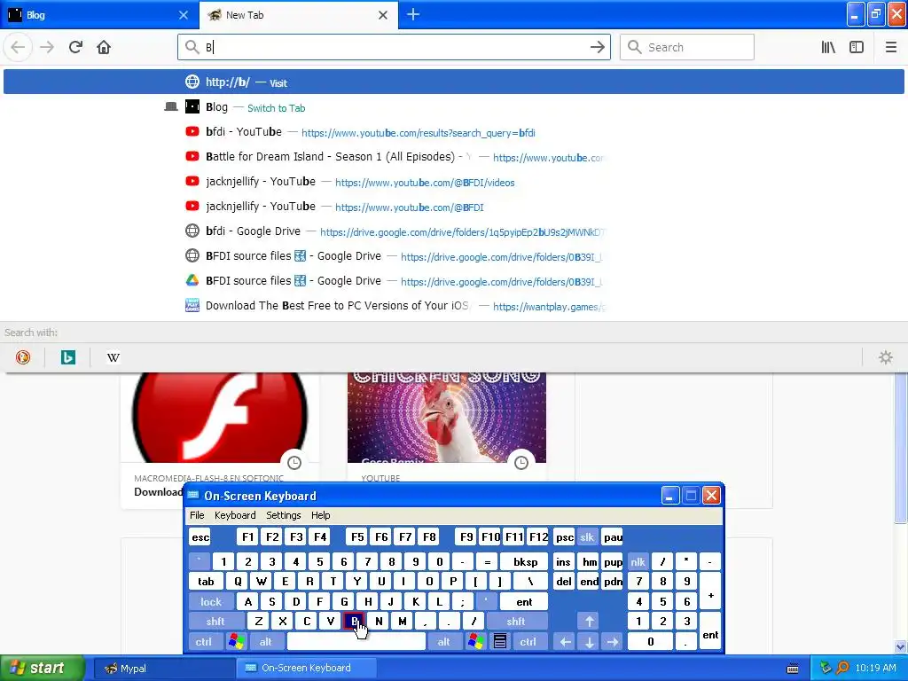Toggle the slk scroll lock key
This screenshot has width=908, height=681.
click(x=587, y=536)
